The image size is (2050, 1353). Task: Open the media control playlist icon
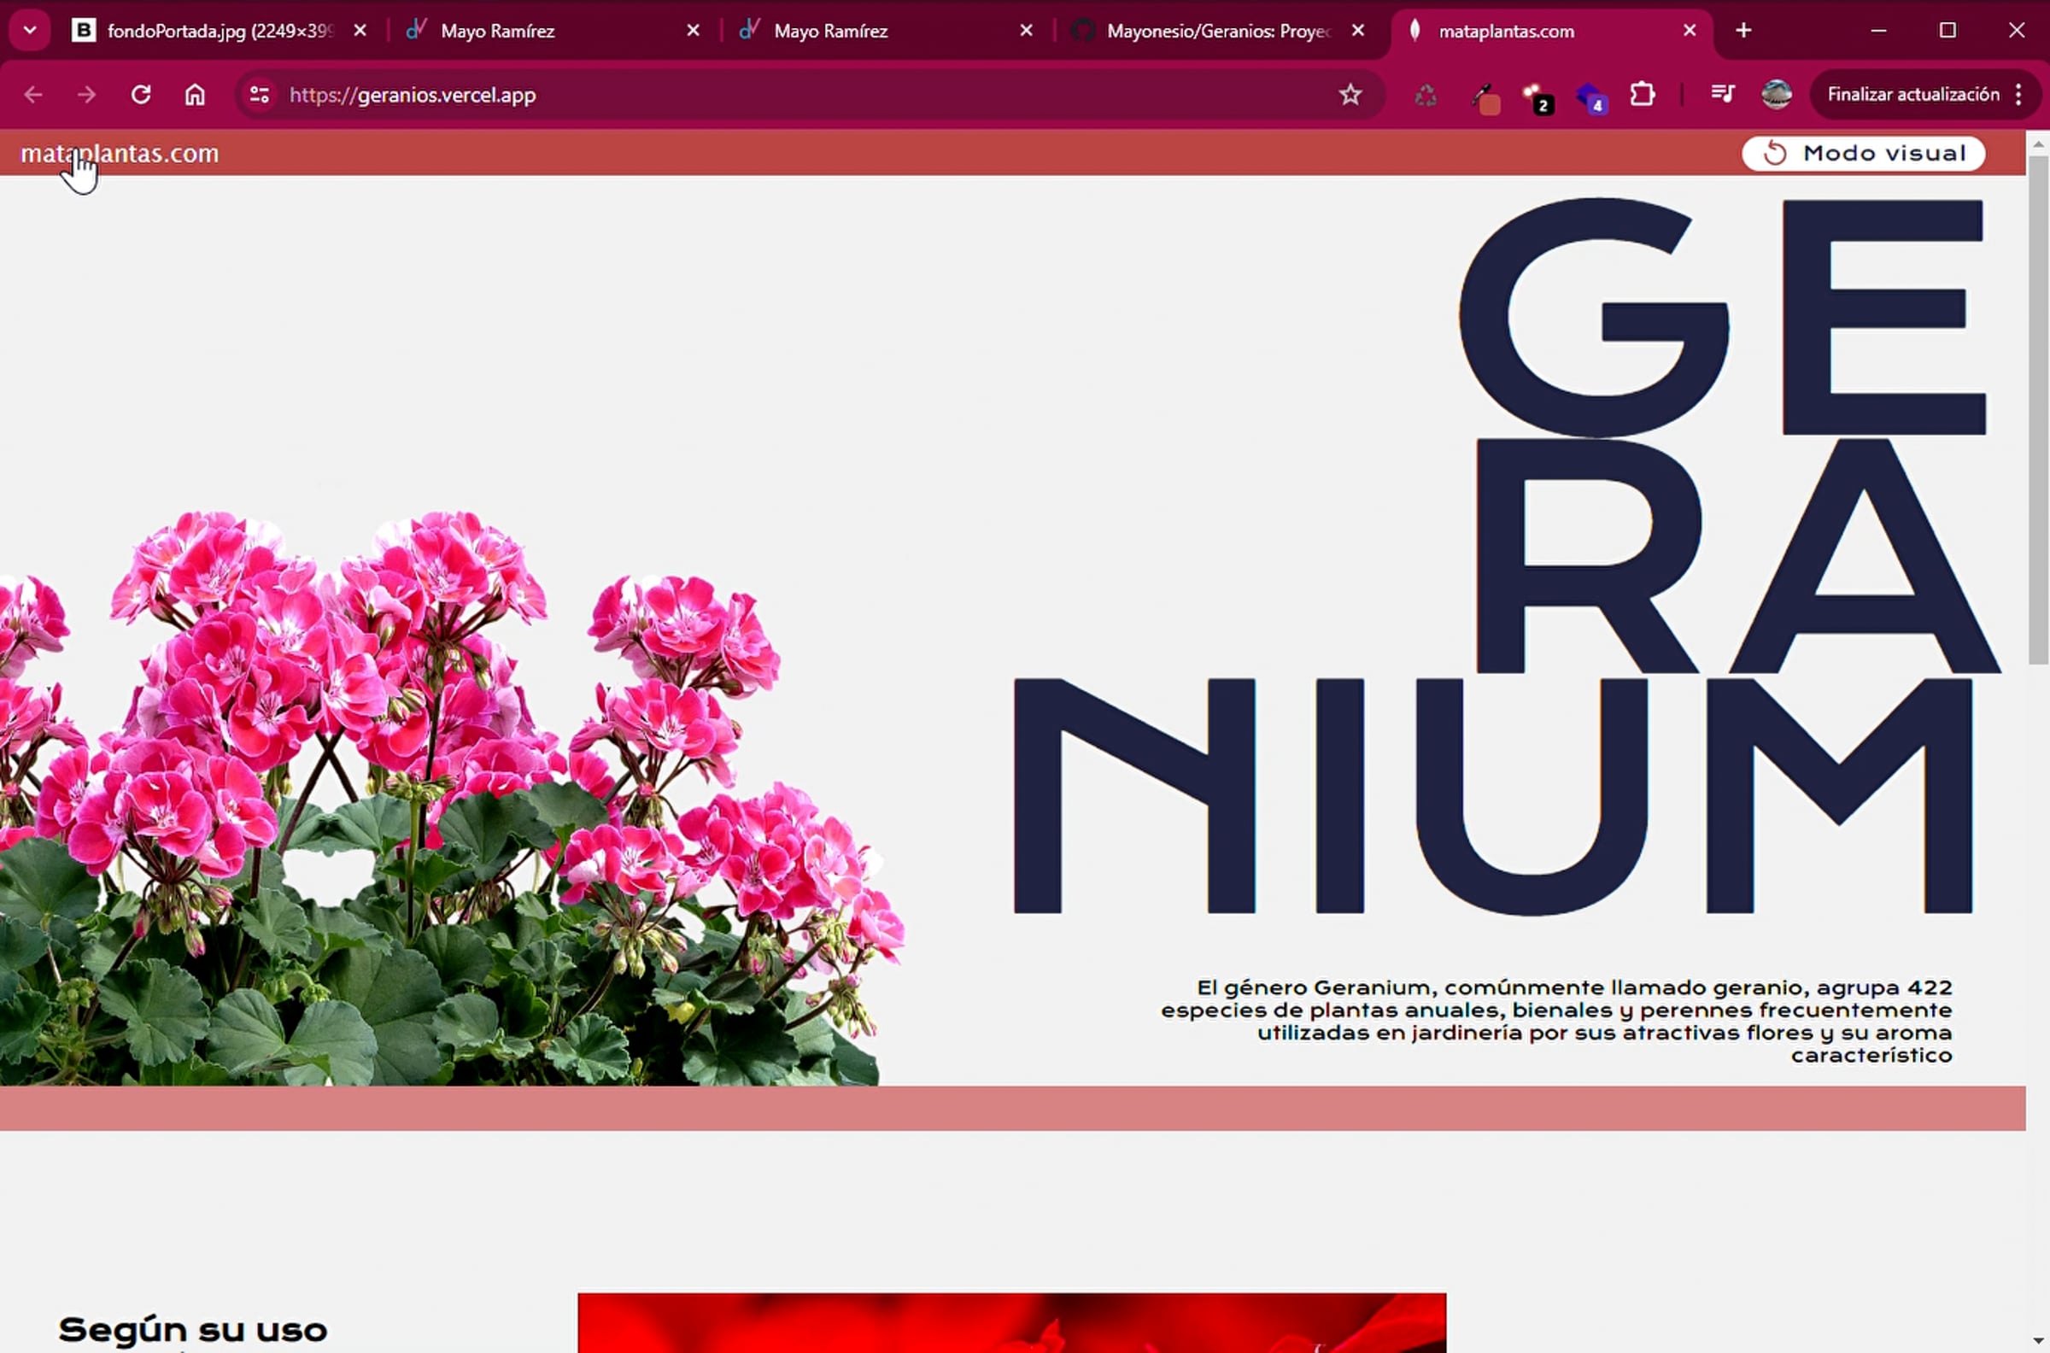(x=1722, y=94)
